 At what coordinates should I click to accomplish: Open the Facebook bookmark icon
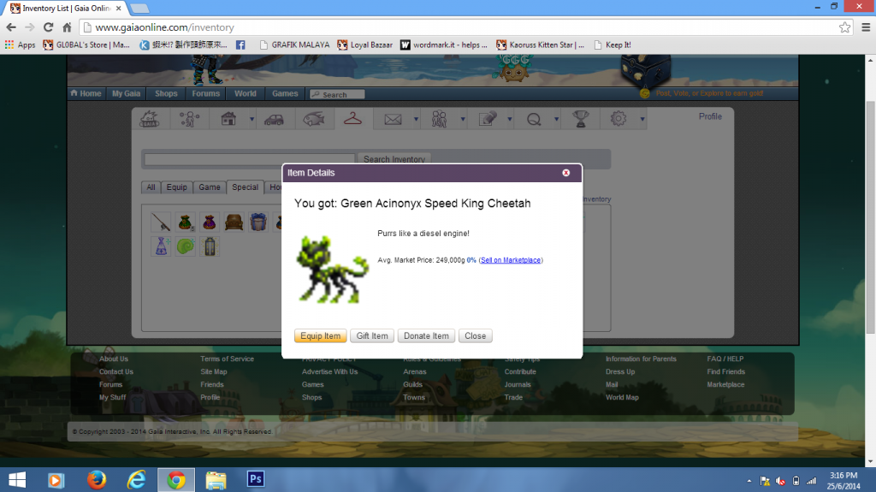(x=240, y=44)
